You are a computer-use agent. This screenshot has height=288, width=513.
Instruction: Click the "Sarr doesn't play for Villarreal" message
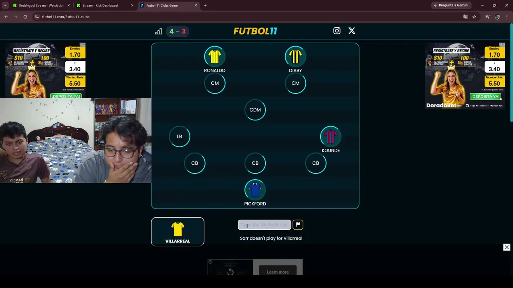tap(271, 238)
